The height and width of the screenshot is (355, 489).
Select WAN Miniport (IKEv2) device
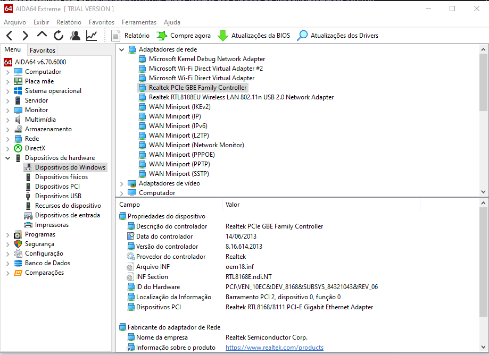pos(180,107)
